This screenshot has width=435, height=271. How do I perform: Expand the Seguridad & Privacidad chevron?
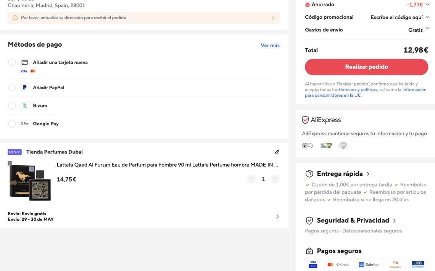[394, 221]
